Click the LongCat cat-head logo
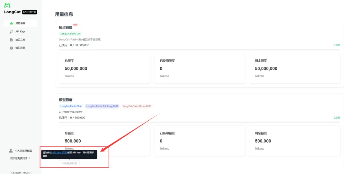347x174 pixels. click(7, 5)
